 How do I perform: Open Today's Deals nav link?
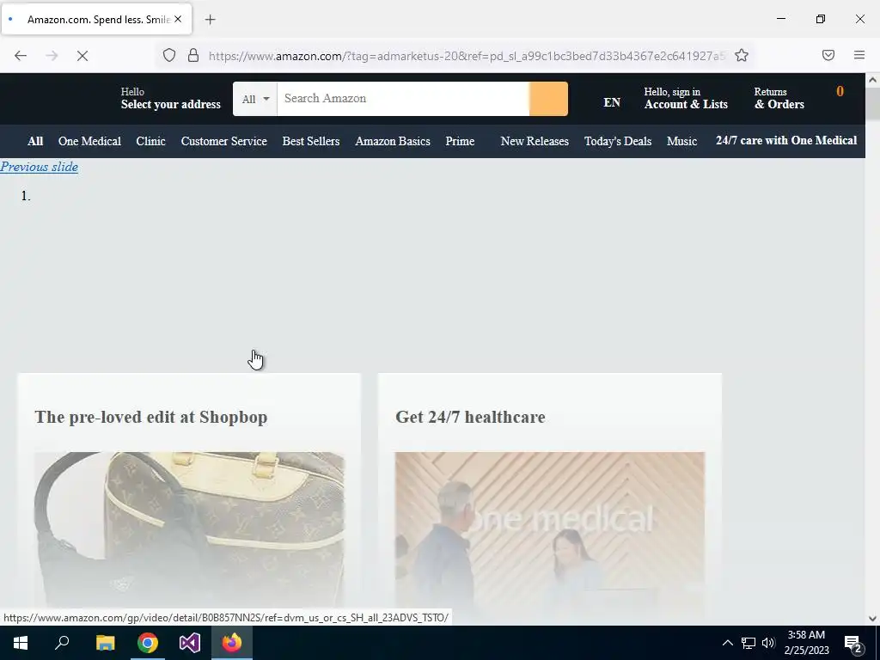[x=618, y=141]
